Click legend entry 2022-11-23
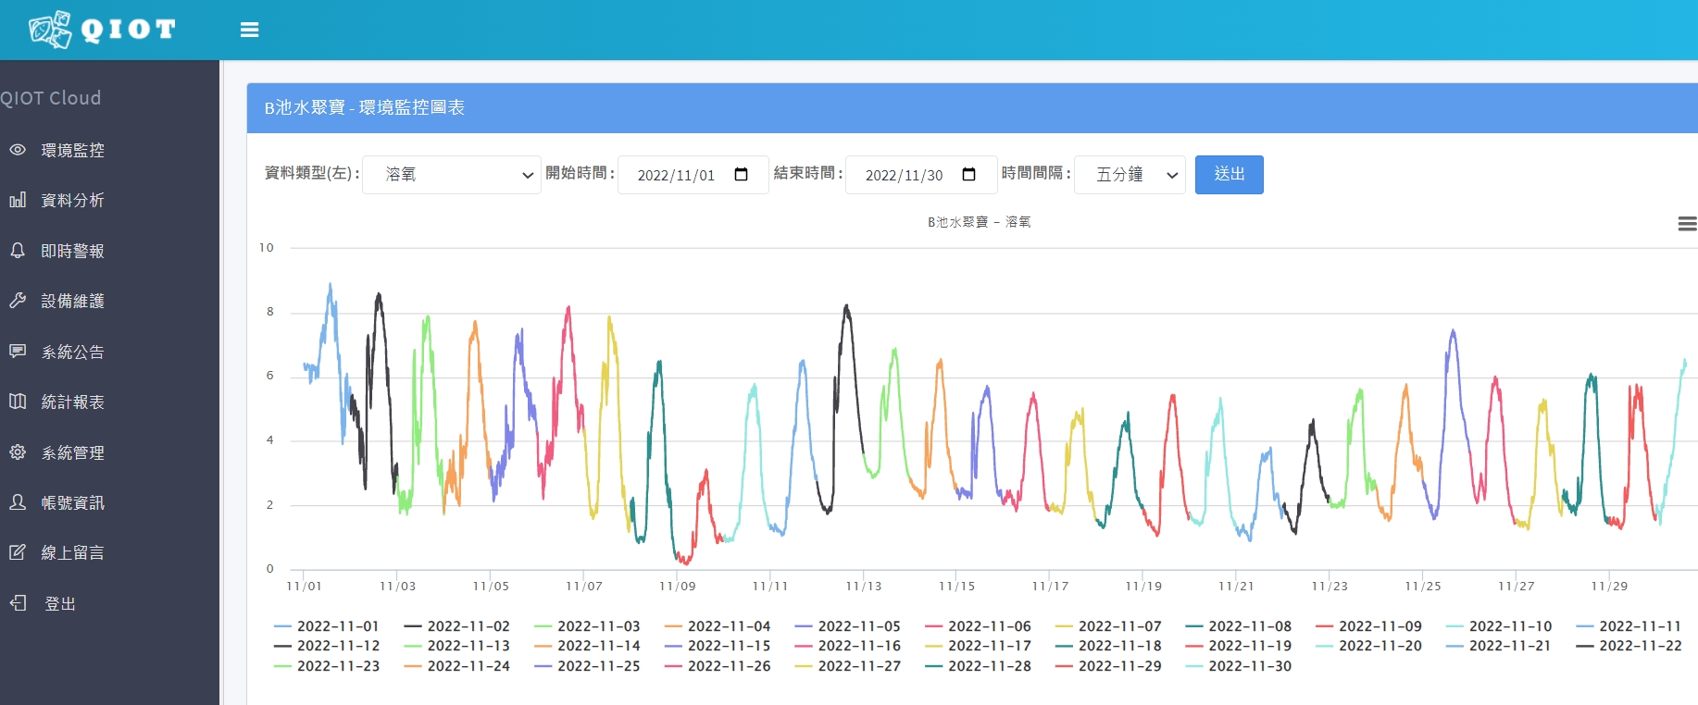The width and height of the screenshot is (1698, 705). pos(327,666)
